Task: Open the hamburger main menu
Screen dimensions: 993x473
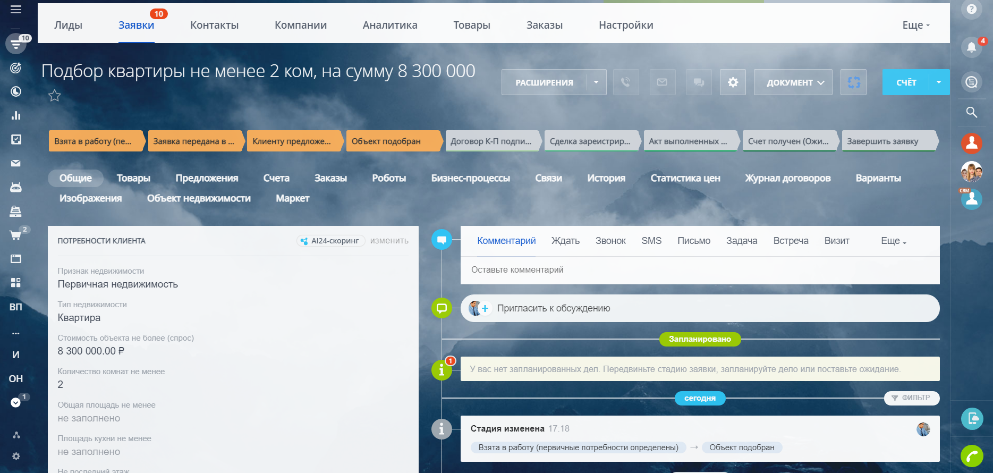Action: tap(16, 10)
